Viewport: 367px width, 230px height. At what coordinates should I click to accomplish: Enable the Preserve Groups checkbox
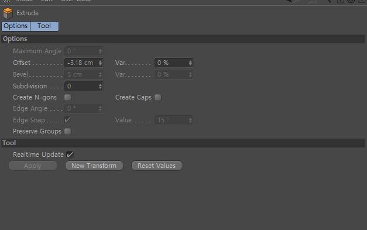pyautogui.click(x=68, y=131)
